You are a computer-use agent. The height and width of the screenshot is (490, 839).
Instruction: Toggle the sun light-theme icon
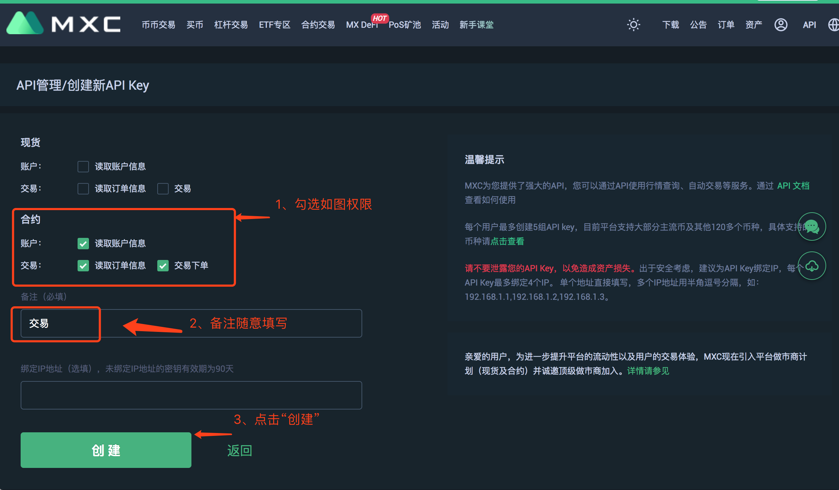pyautogui.click(x=633, y=25)
